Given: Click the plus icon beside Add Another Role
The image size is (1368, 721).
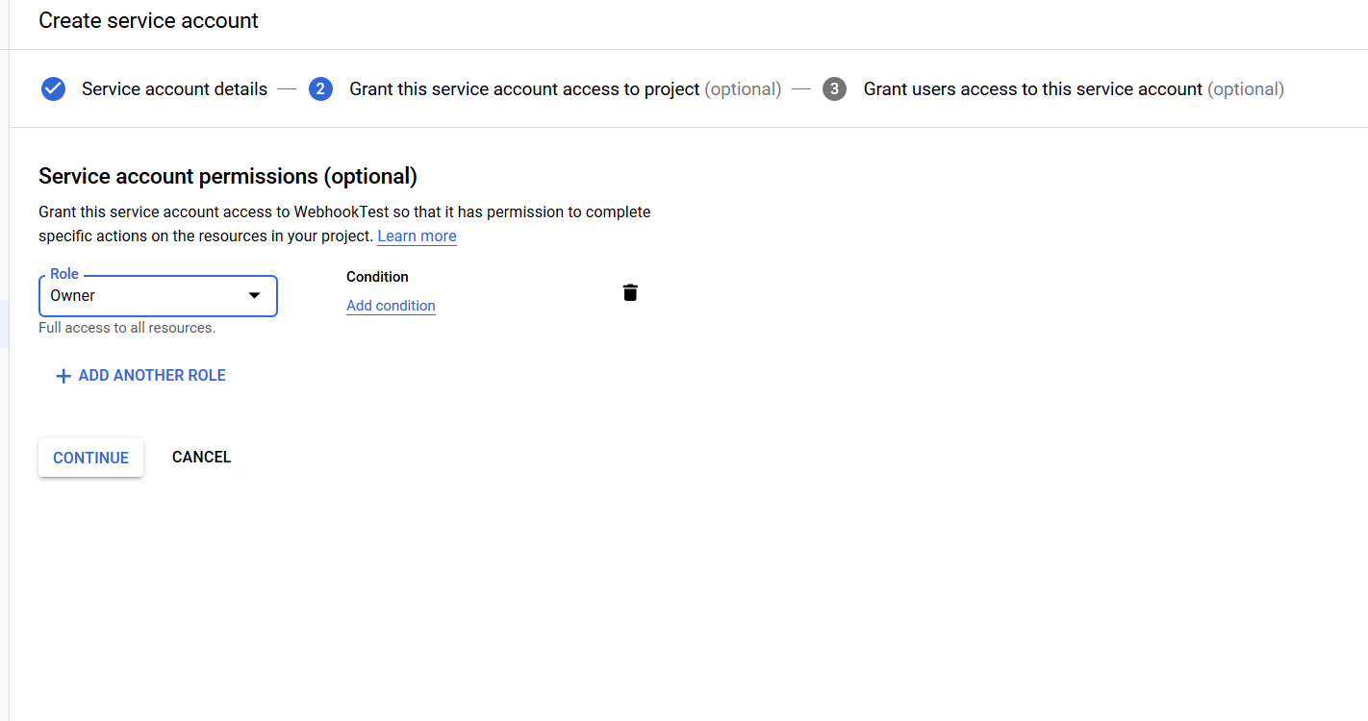Looking at the screenshot, I should pos(63,376).
